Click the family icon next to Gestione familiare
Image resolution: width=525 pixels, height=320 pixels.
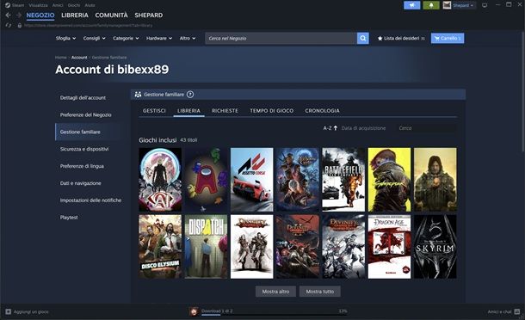coord(138,95)
